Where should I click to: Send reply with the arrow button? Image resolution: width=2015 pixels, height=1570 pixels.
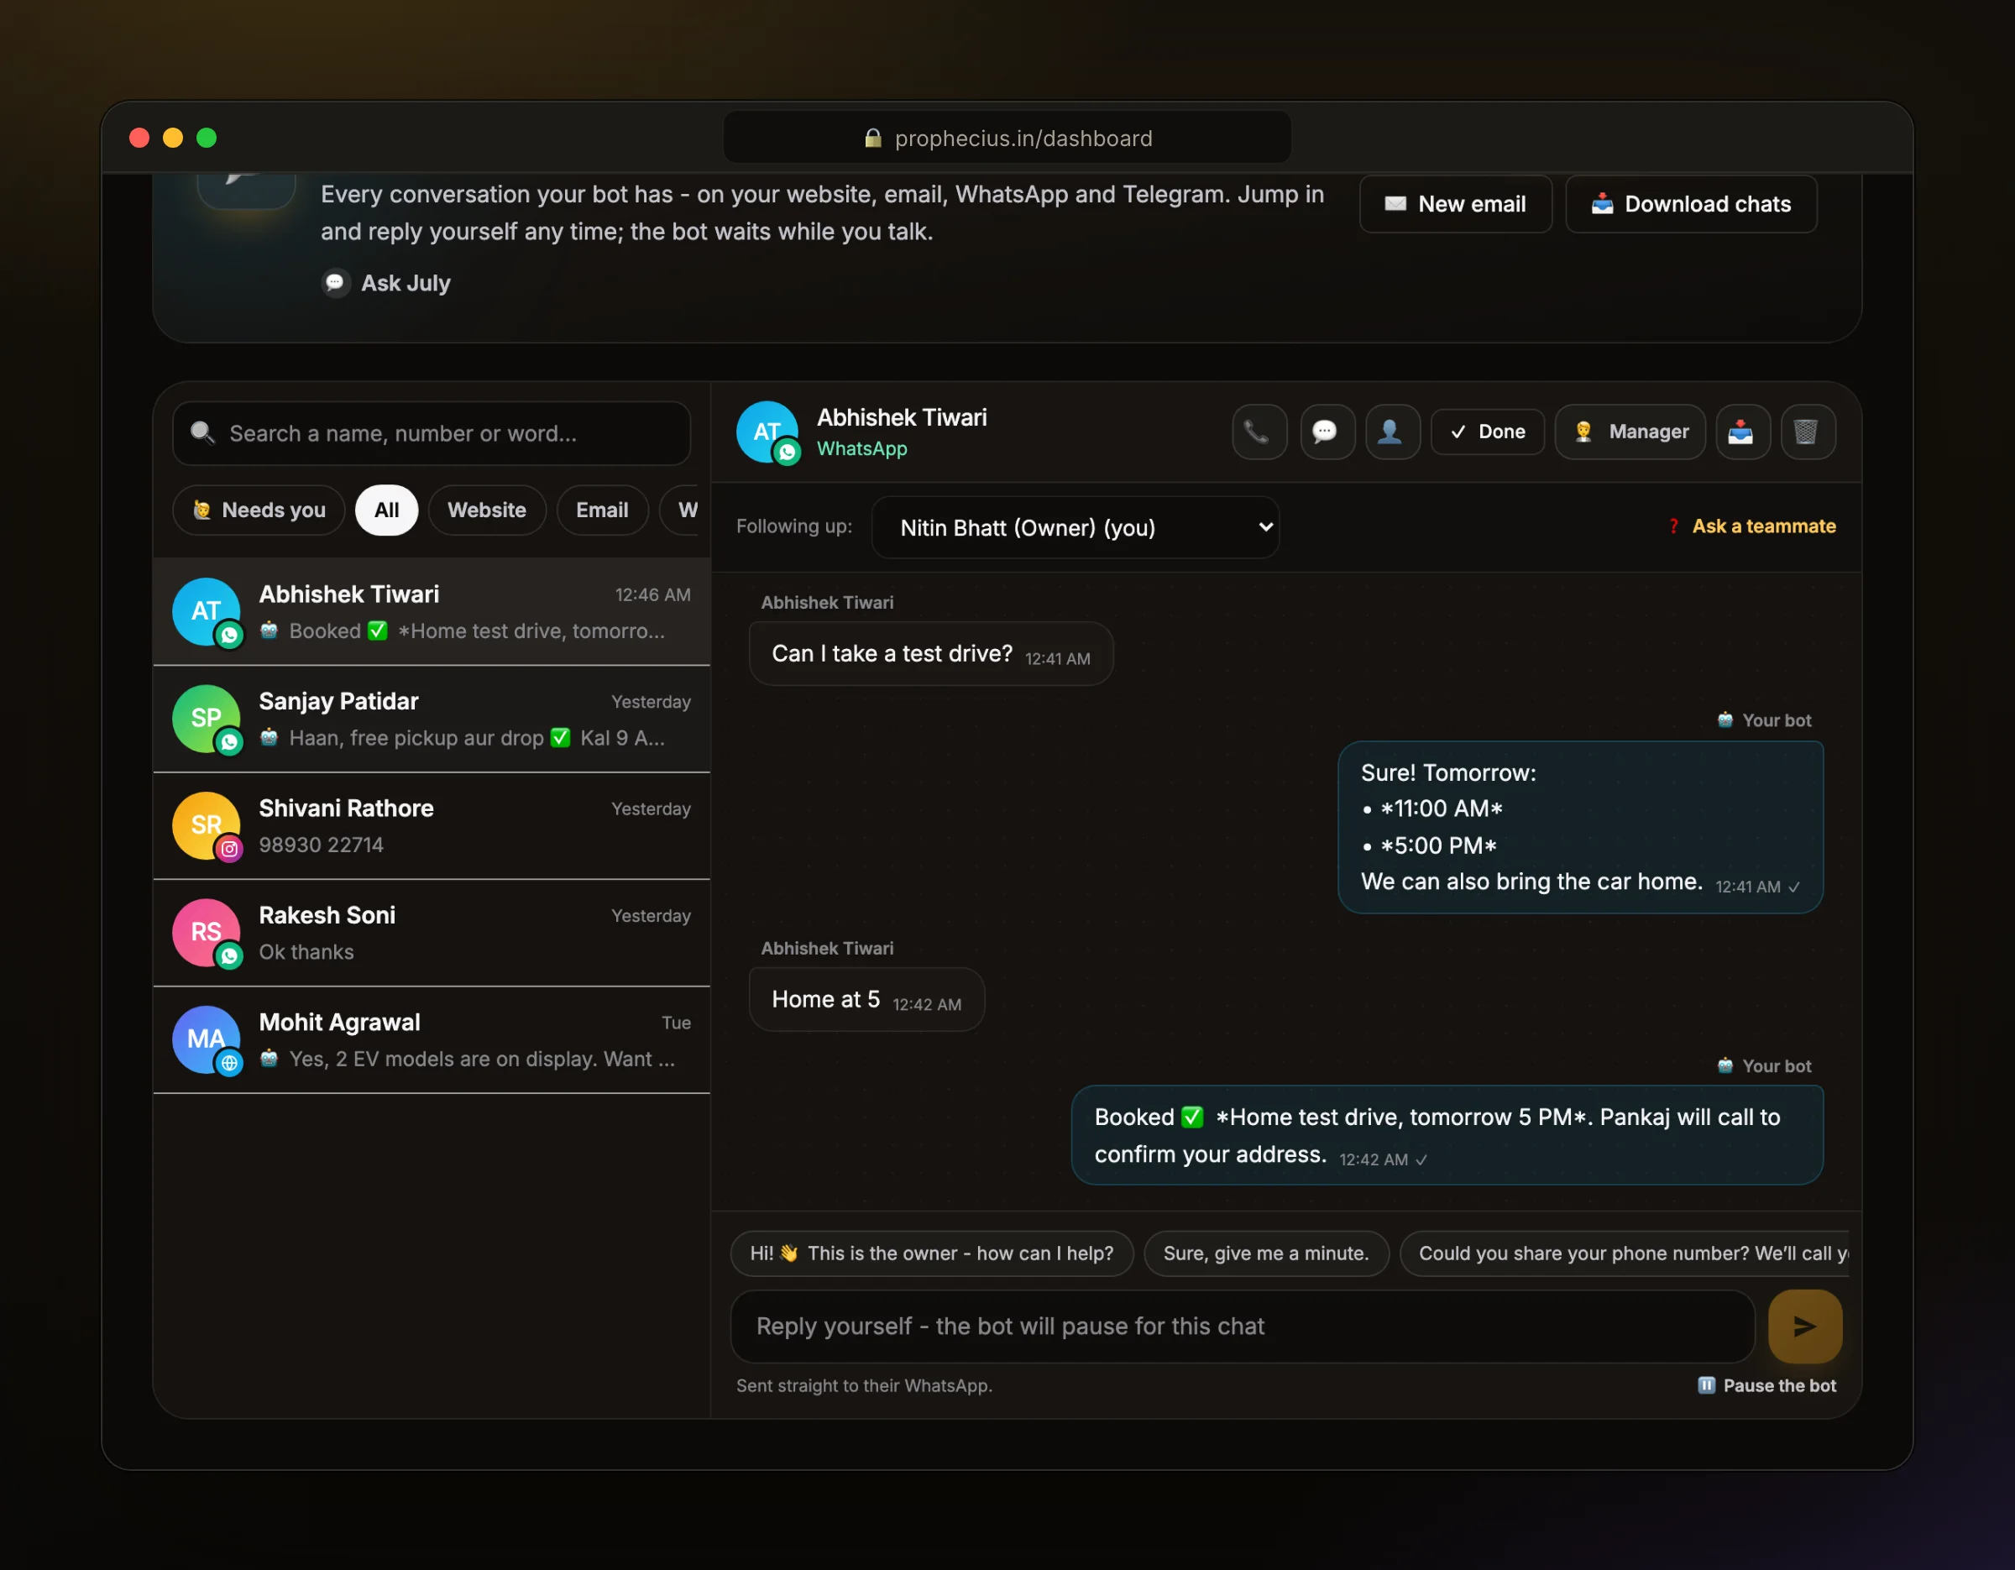coord(1804,1327)
